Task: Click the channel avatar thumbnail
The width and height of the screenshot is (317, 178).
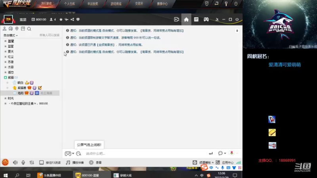Action: pos(8,19)
